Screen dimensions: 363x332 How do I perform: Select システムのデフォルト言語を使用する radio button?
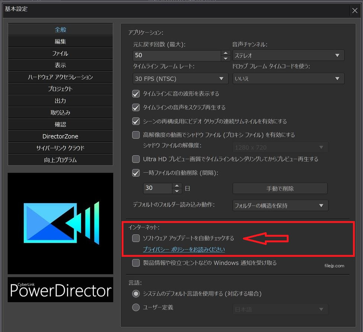[x=136, y=294]
